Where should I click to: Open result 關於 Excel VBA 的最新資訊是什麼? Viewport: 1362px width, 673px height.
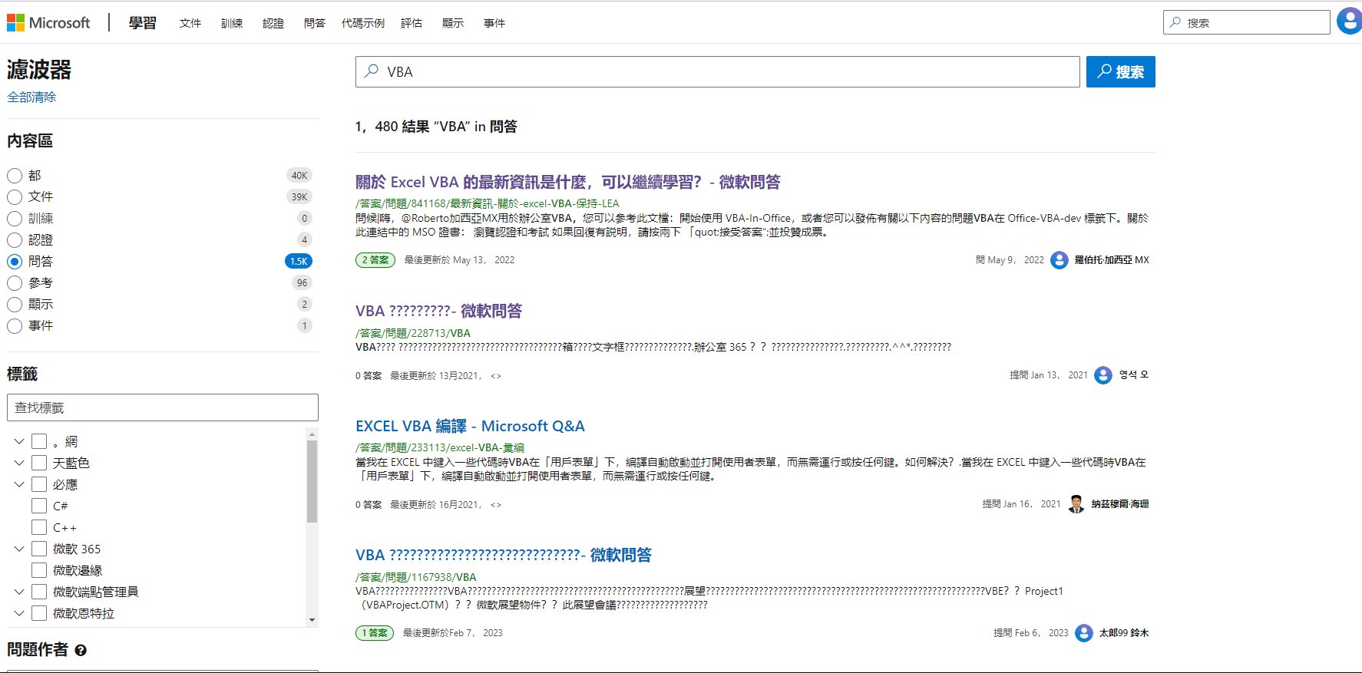(567, 182)
